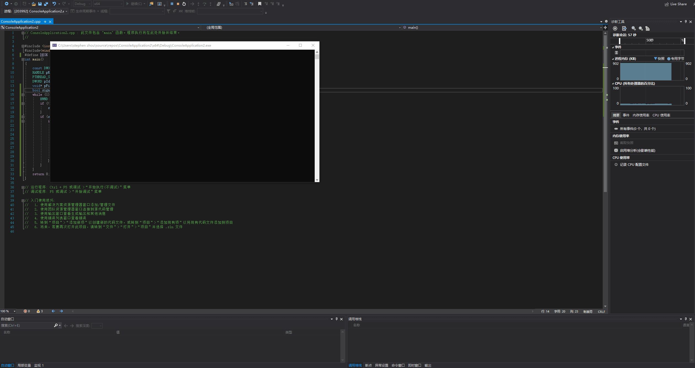The image size is (695, 368).
Task: Click the errors count indicator in status strip
Action: click(x=27, y=311)
